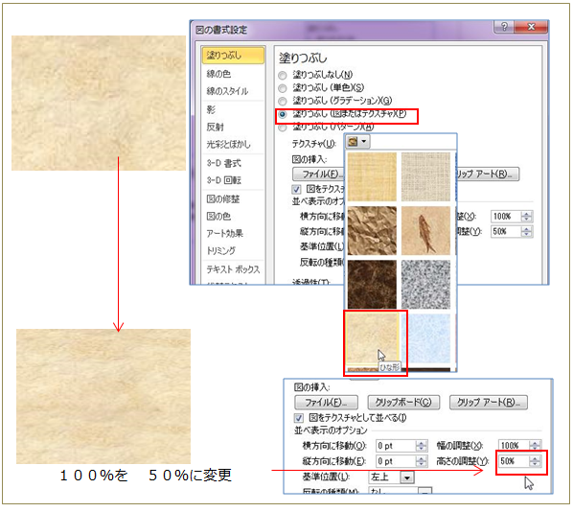Image resolution: width=573 pixels, height=512 pixels.
Task: Open the トリミング category
Action: pyautogui.click(x=220, y=250)
